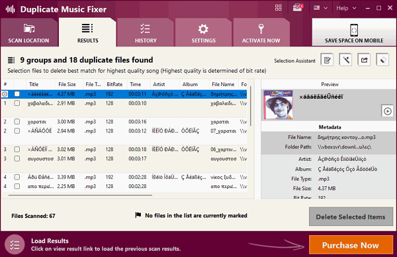
Task: Click the eraser unmark-all icon
Action: (382, 60)
